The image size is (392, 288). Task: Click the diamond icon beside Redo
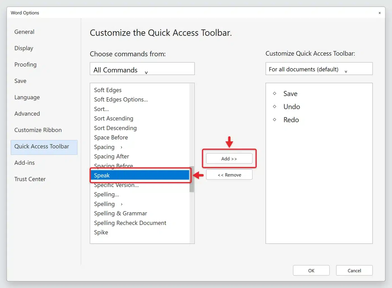coord(274,120)
